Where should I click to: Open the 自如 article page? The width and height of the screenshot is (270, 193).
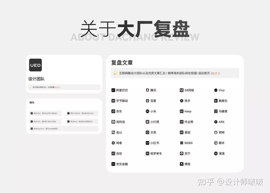(x=117, y=153)
